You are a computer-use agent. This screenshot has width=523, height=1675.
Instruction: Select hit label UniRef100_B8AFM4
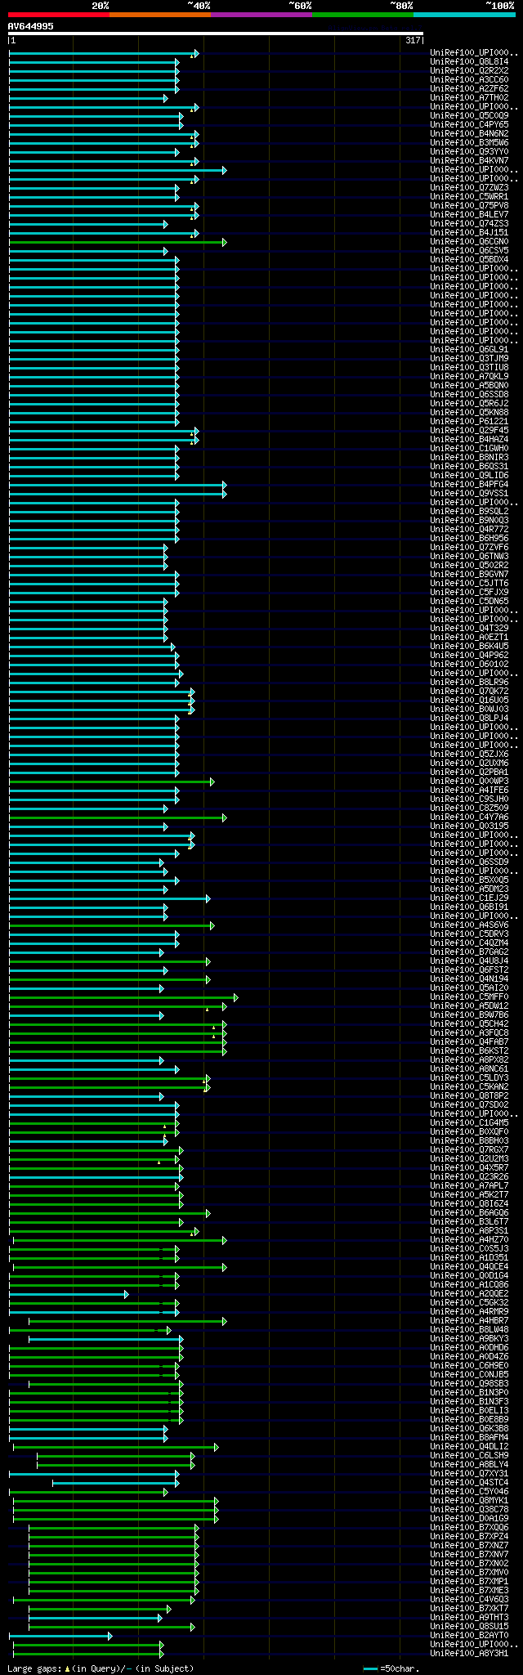469,1437
